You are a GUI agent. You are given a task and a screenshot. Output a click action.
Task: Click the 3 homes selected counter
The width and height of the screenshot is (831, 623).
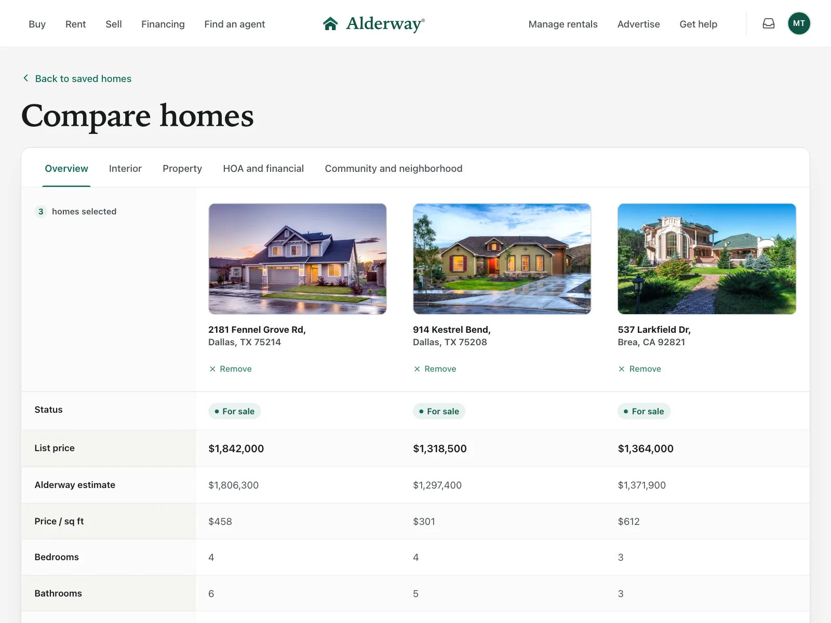coord(76,211)
